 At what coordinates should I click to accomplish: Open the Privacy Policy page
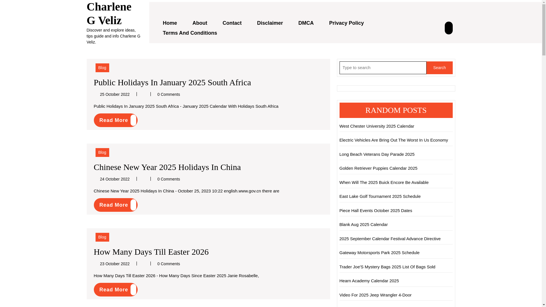click(346, 23)
